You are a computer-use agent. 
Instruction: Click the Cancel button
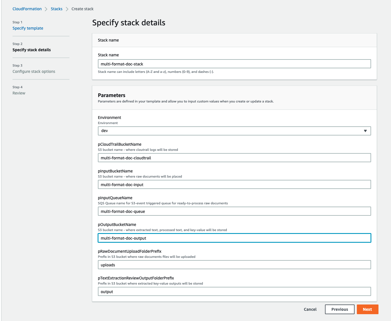click(310, 309)
